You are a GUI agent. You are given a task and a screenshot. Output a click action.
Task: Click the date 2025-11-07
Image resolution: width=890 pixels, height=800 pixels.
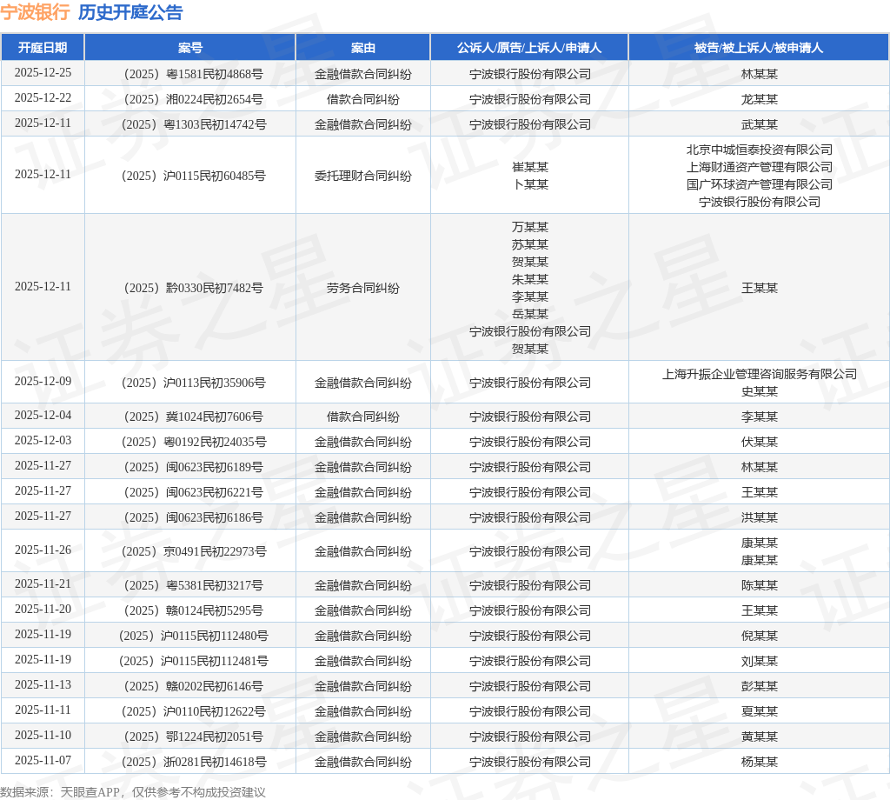(43, 761)
